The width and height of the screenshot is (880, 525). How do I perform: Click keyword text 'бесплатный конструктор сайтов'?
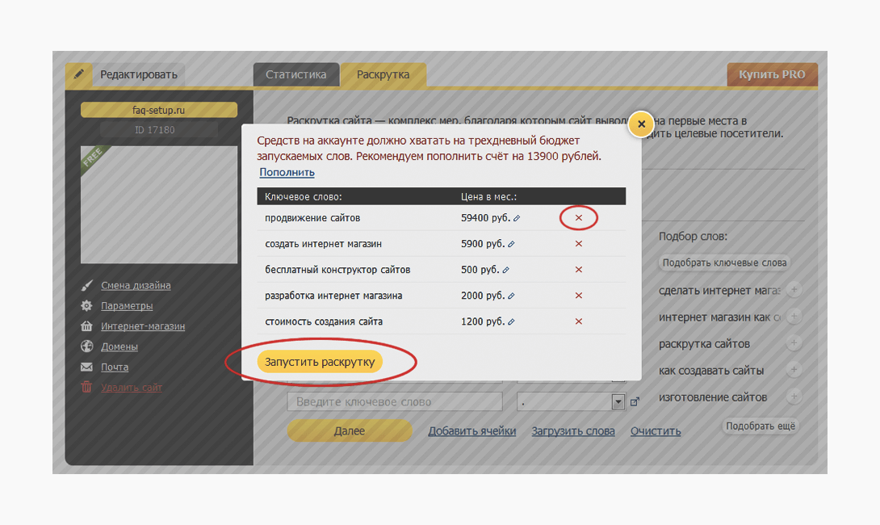click(x=337, y=270)
